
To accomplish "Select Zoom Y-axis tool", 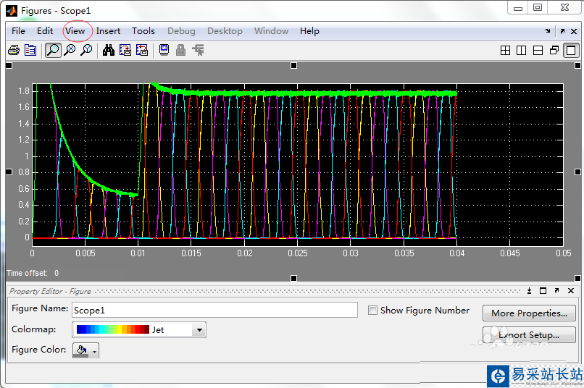I will (x=86, y=50).
